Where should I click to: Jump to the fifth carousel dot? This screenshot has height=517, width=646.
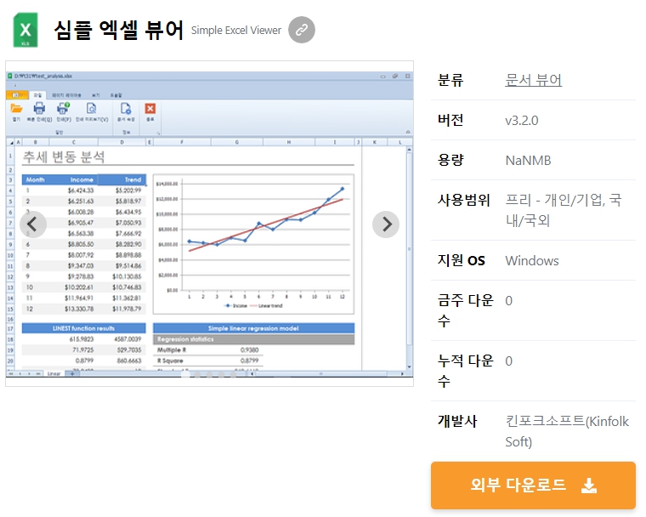(x=234, y=374)
